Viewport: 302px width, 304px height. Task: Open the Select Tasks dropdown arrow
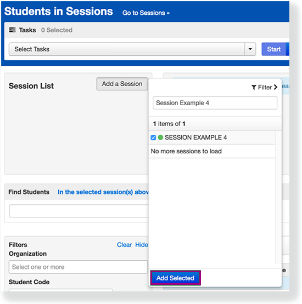(250, 49)
